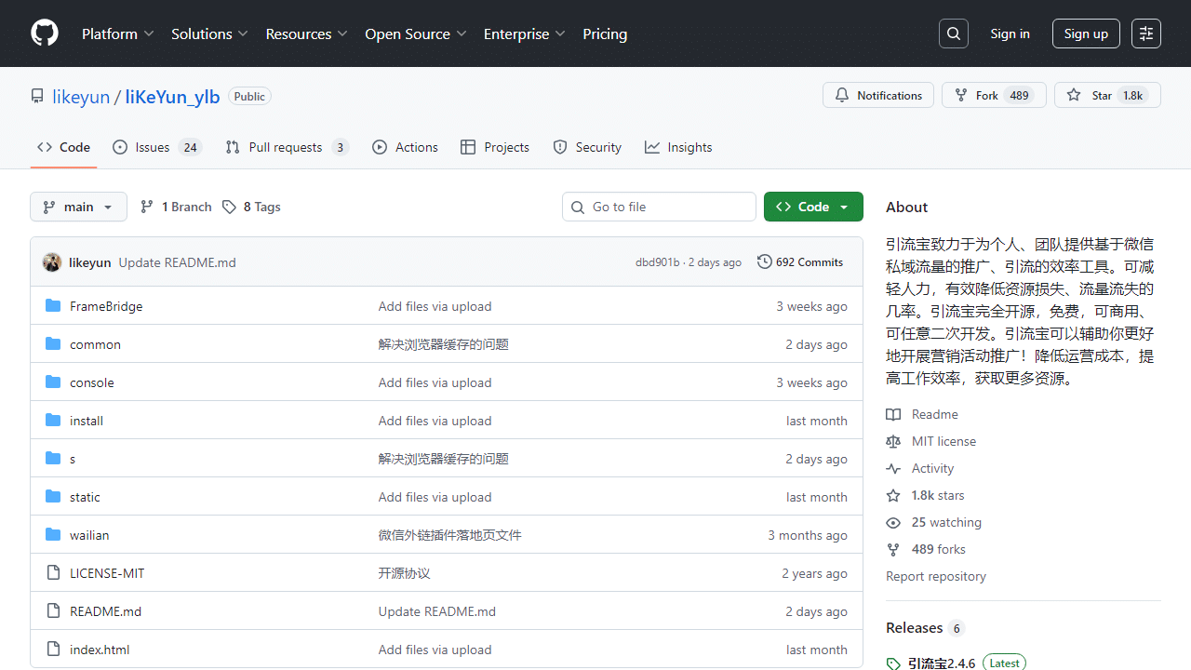Expand the Open Source menu
The image size is (1191, 670).
(416, 33)
